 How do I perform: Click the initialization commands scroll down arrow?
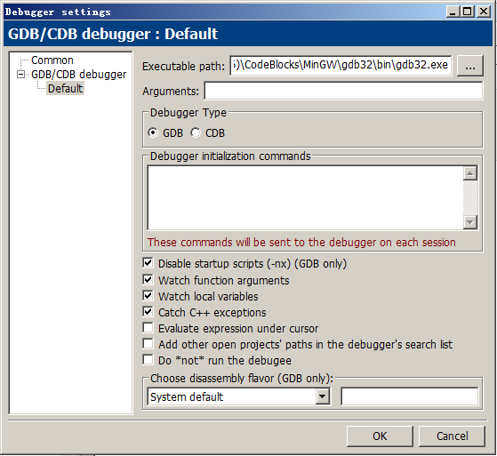(470, 222)
